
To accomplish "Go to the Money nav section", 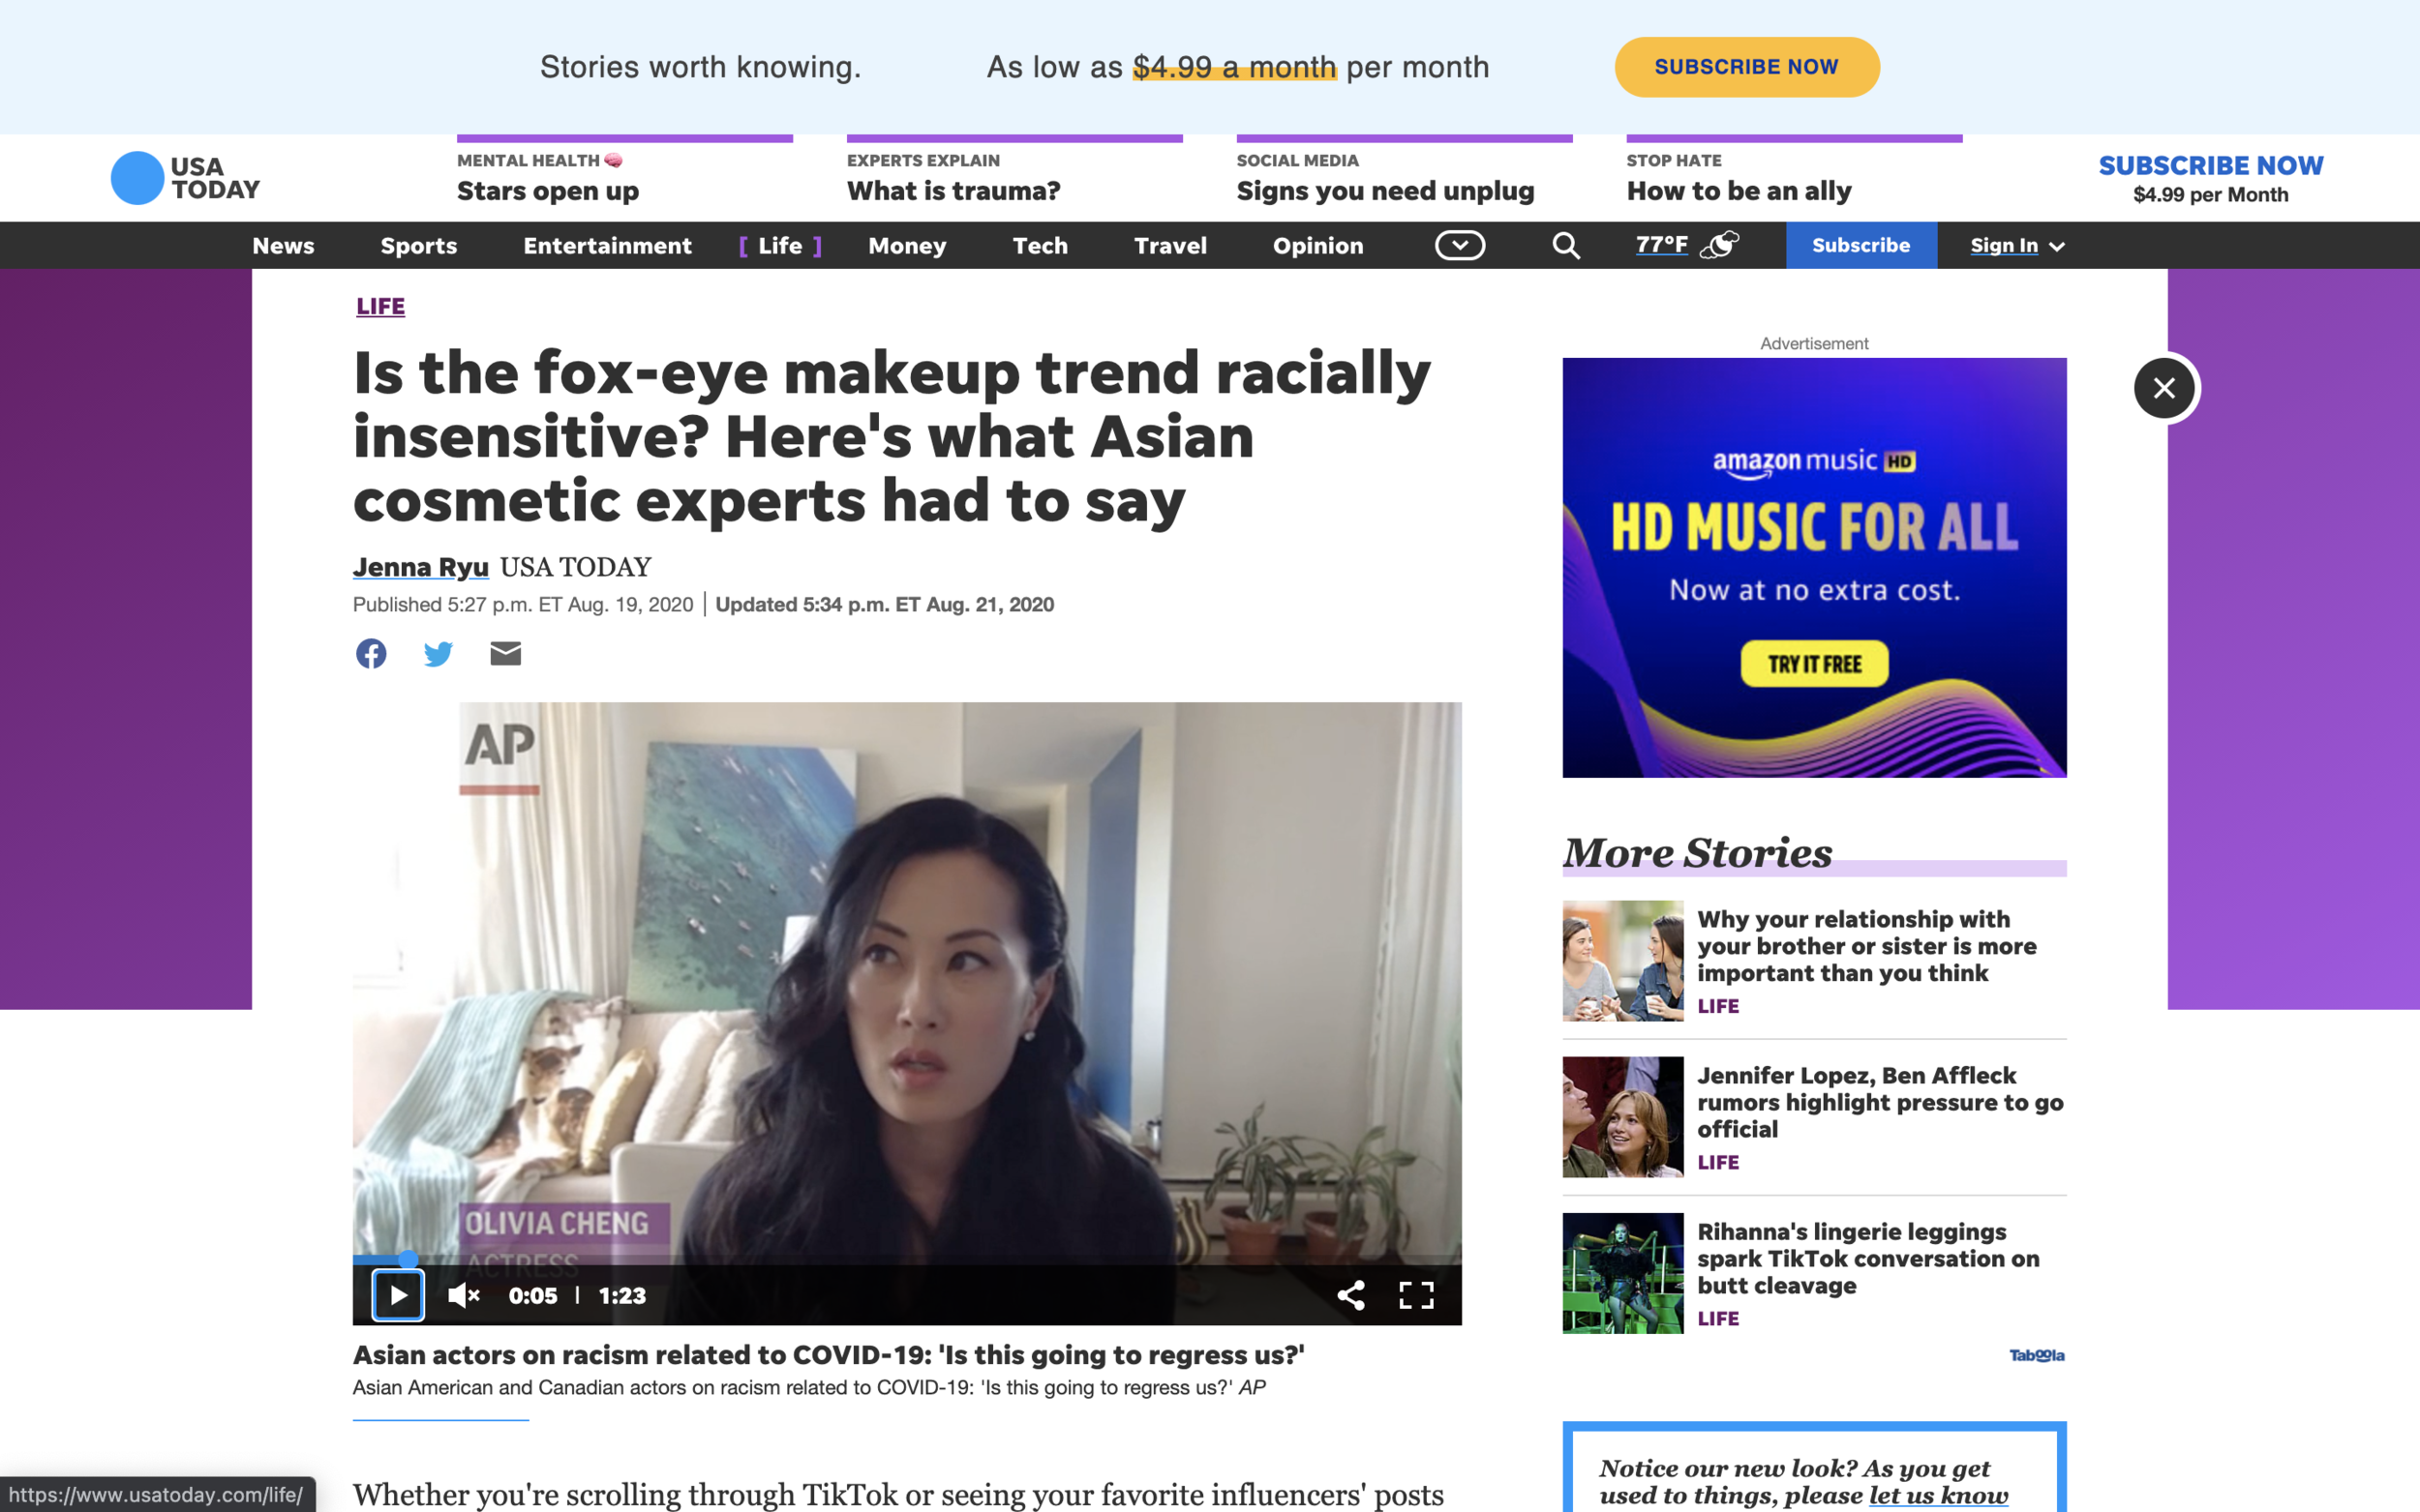I will (x=906, y=246).
